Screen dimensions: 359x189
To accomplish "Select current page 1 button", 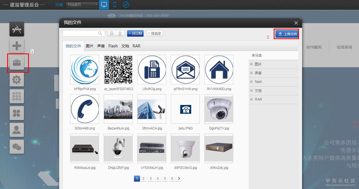I will pyautogui.click(x=137, y=179).
